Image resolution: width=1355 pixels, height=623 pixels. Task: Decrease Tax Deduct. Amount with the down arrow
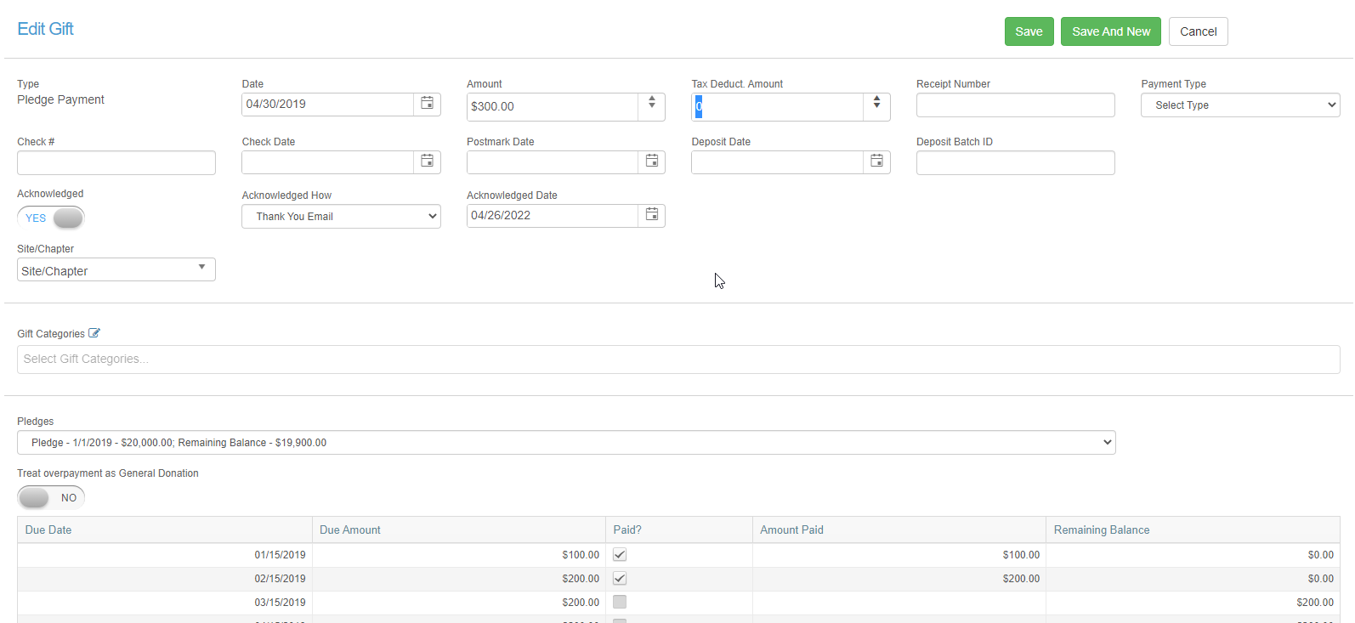[876, 106]
